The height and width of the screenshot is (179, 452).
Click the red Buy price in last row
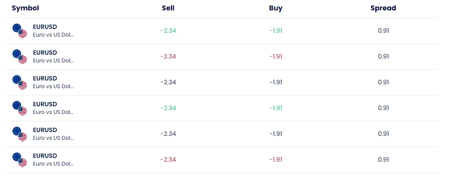click(x=276, y=160)
